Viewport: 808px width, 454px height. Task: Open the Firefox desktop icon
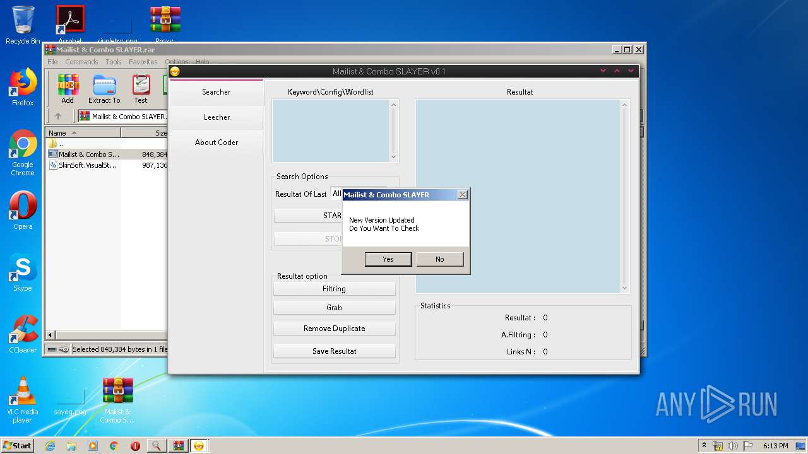pos(23,87)
